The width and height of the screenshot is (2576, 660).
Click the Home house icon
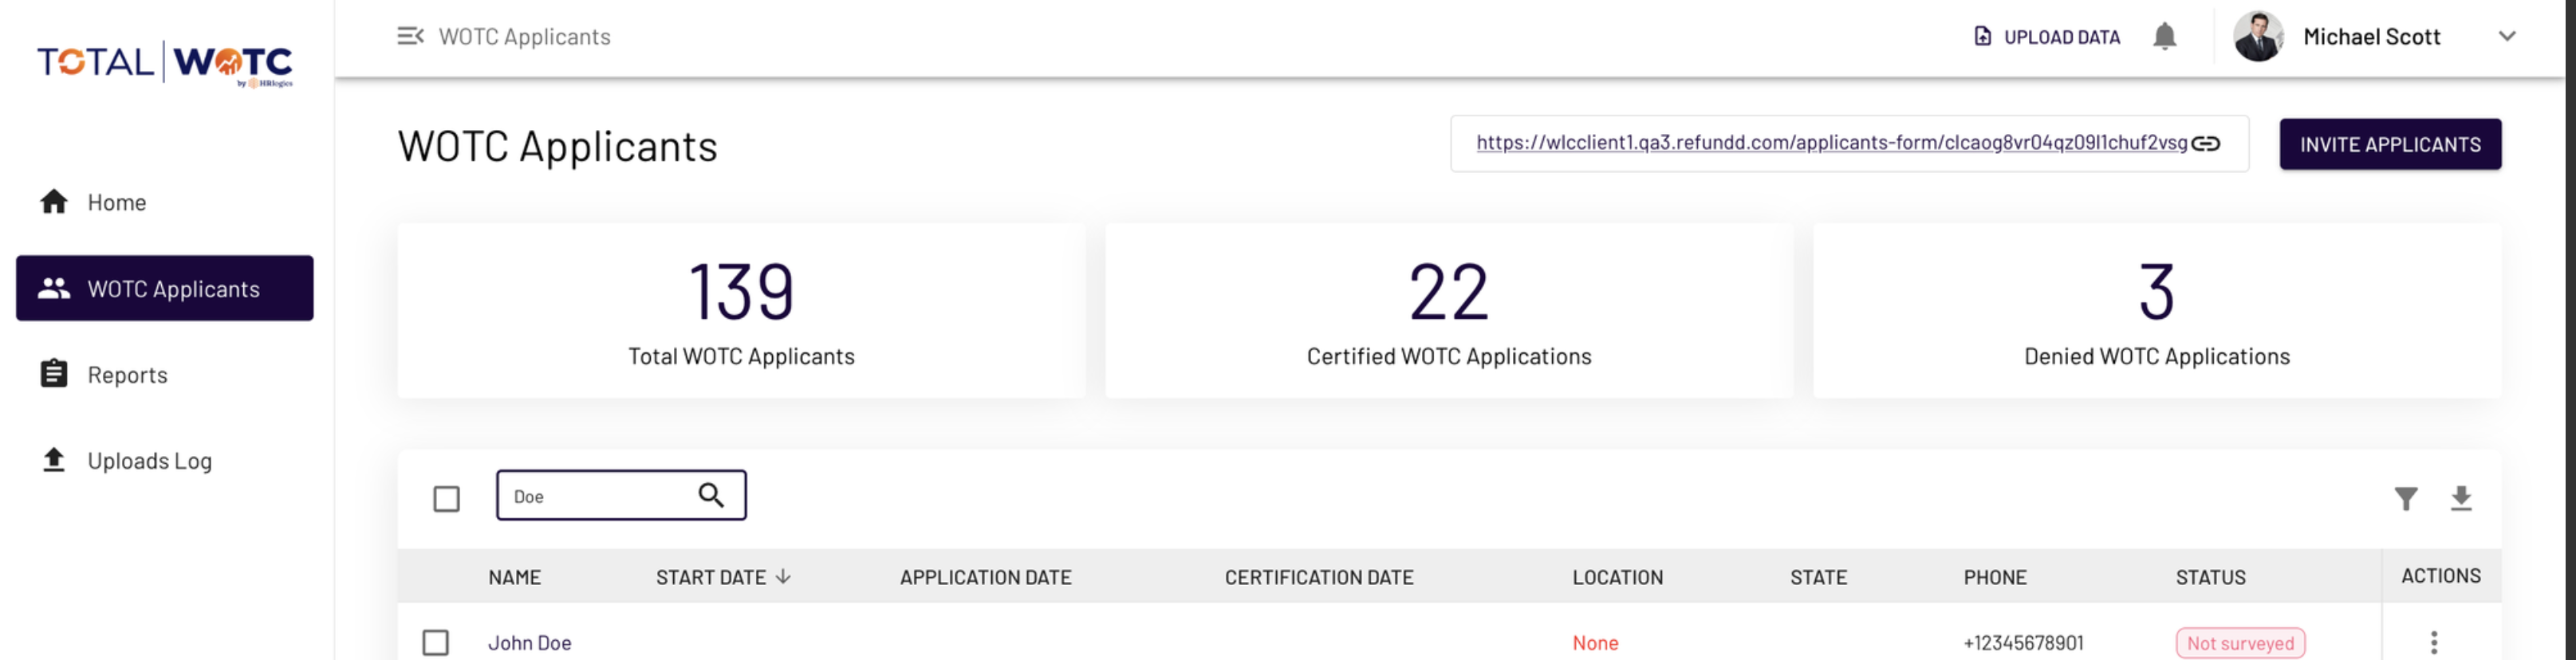click(54, 201)
